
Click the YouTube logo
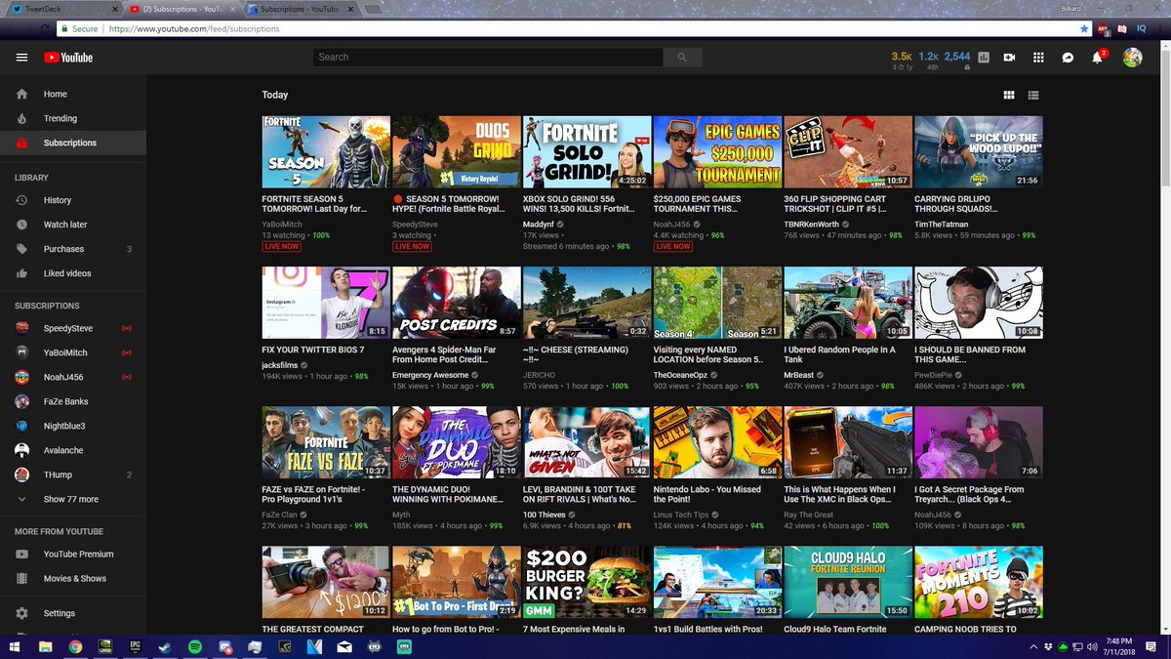(68, 58)
